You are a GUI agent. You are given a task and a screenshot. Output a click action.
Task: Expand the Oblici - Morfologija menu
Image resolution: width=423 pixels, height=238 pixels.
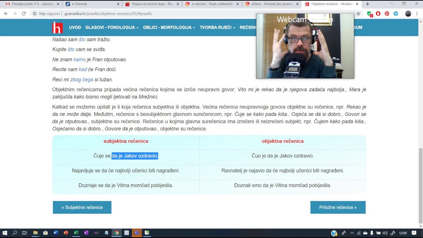pos(169,27)
